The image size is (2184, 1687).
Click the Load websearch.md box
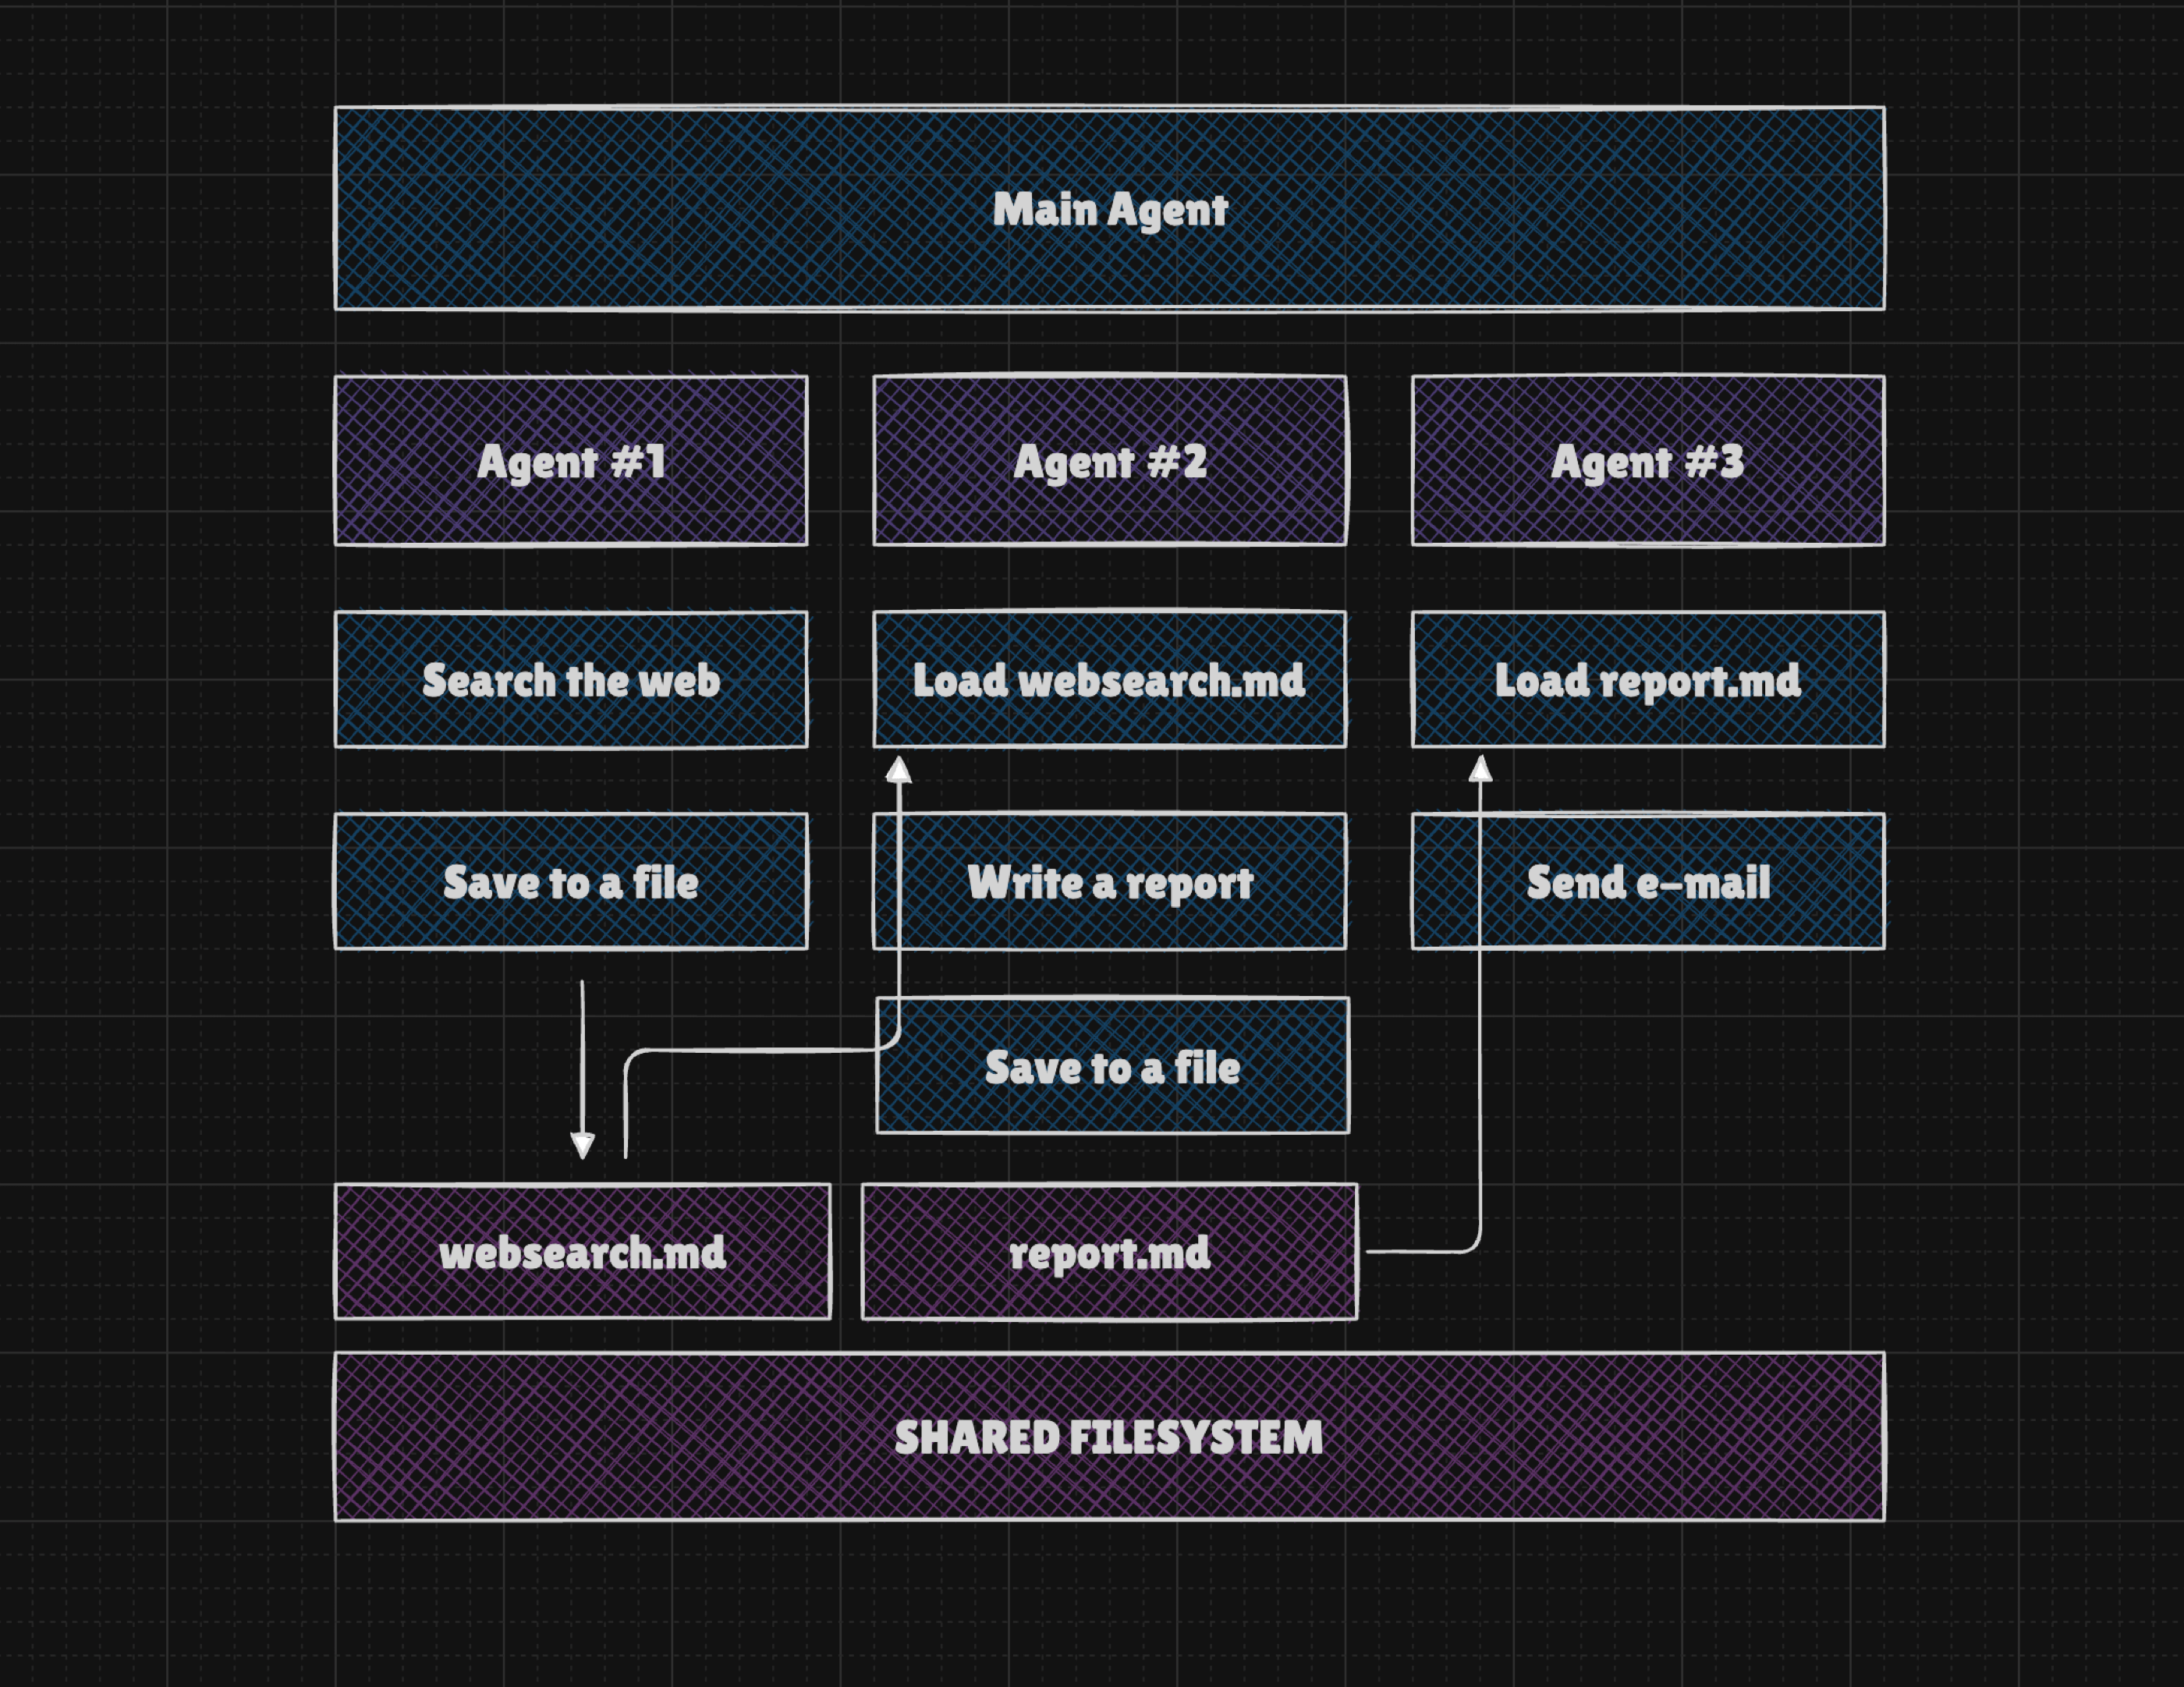[x=1110, y=680]
